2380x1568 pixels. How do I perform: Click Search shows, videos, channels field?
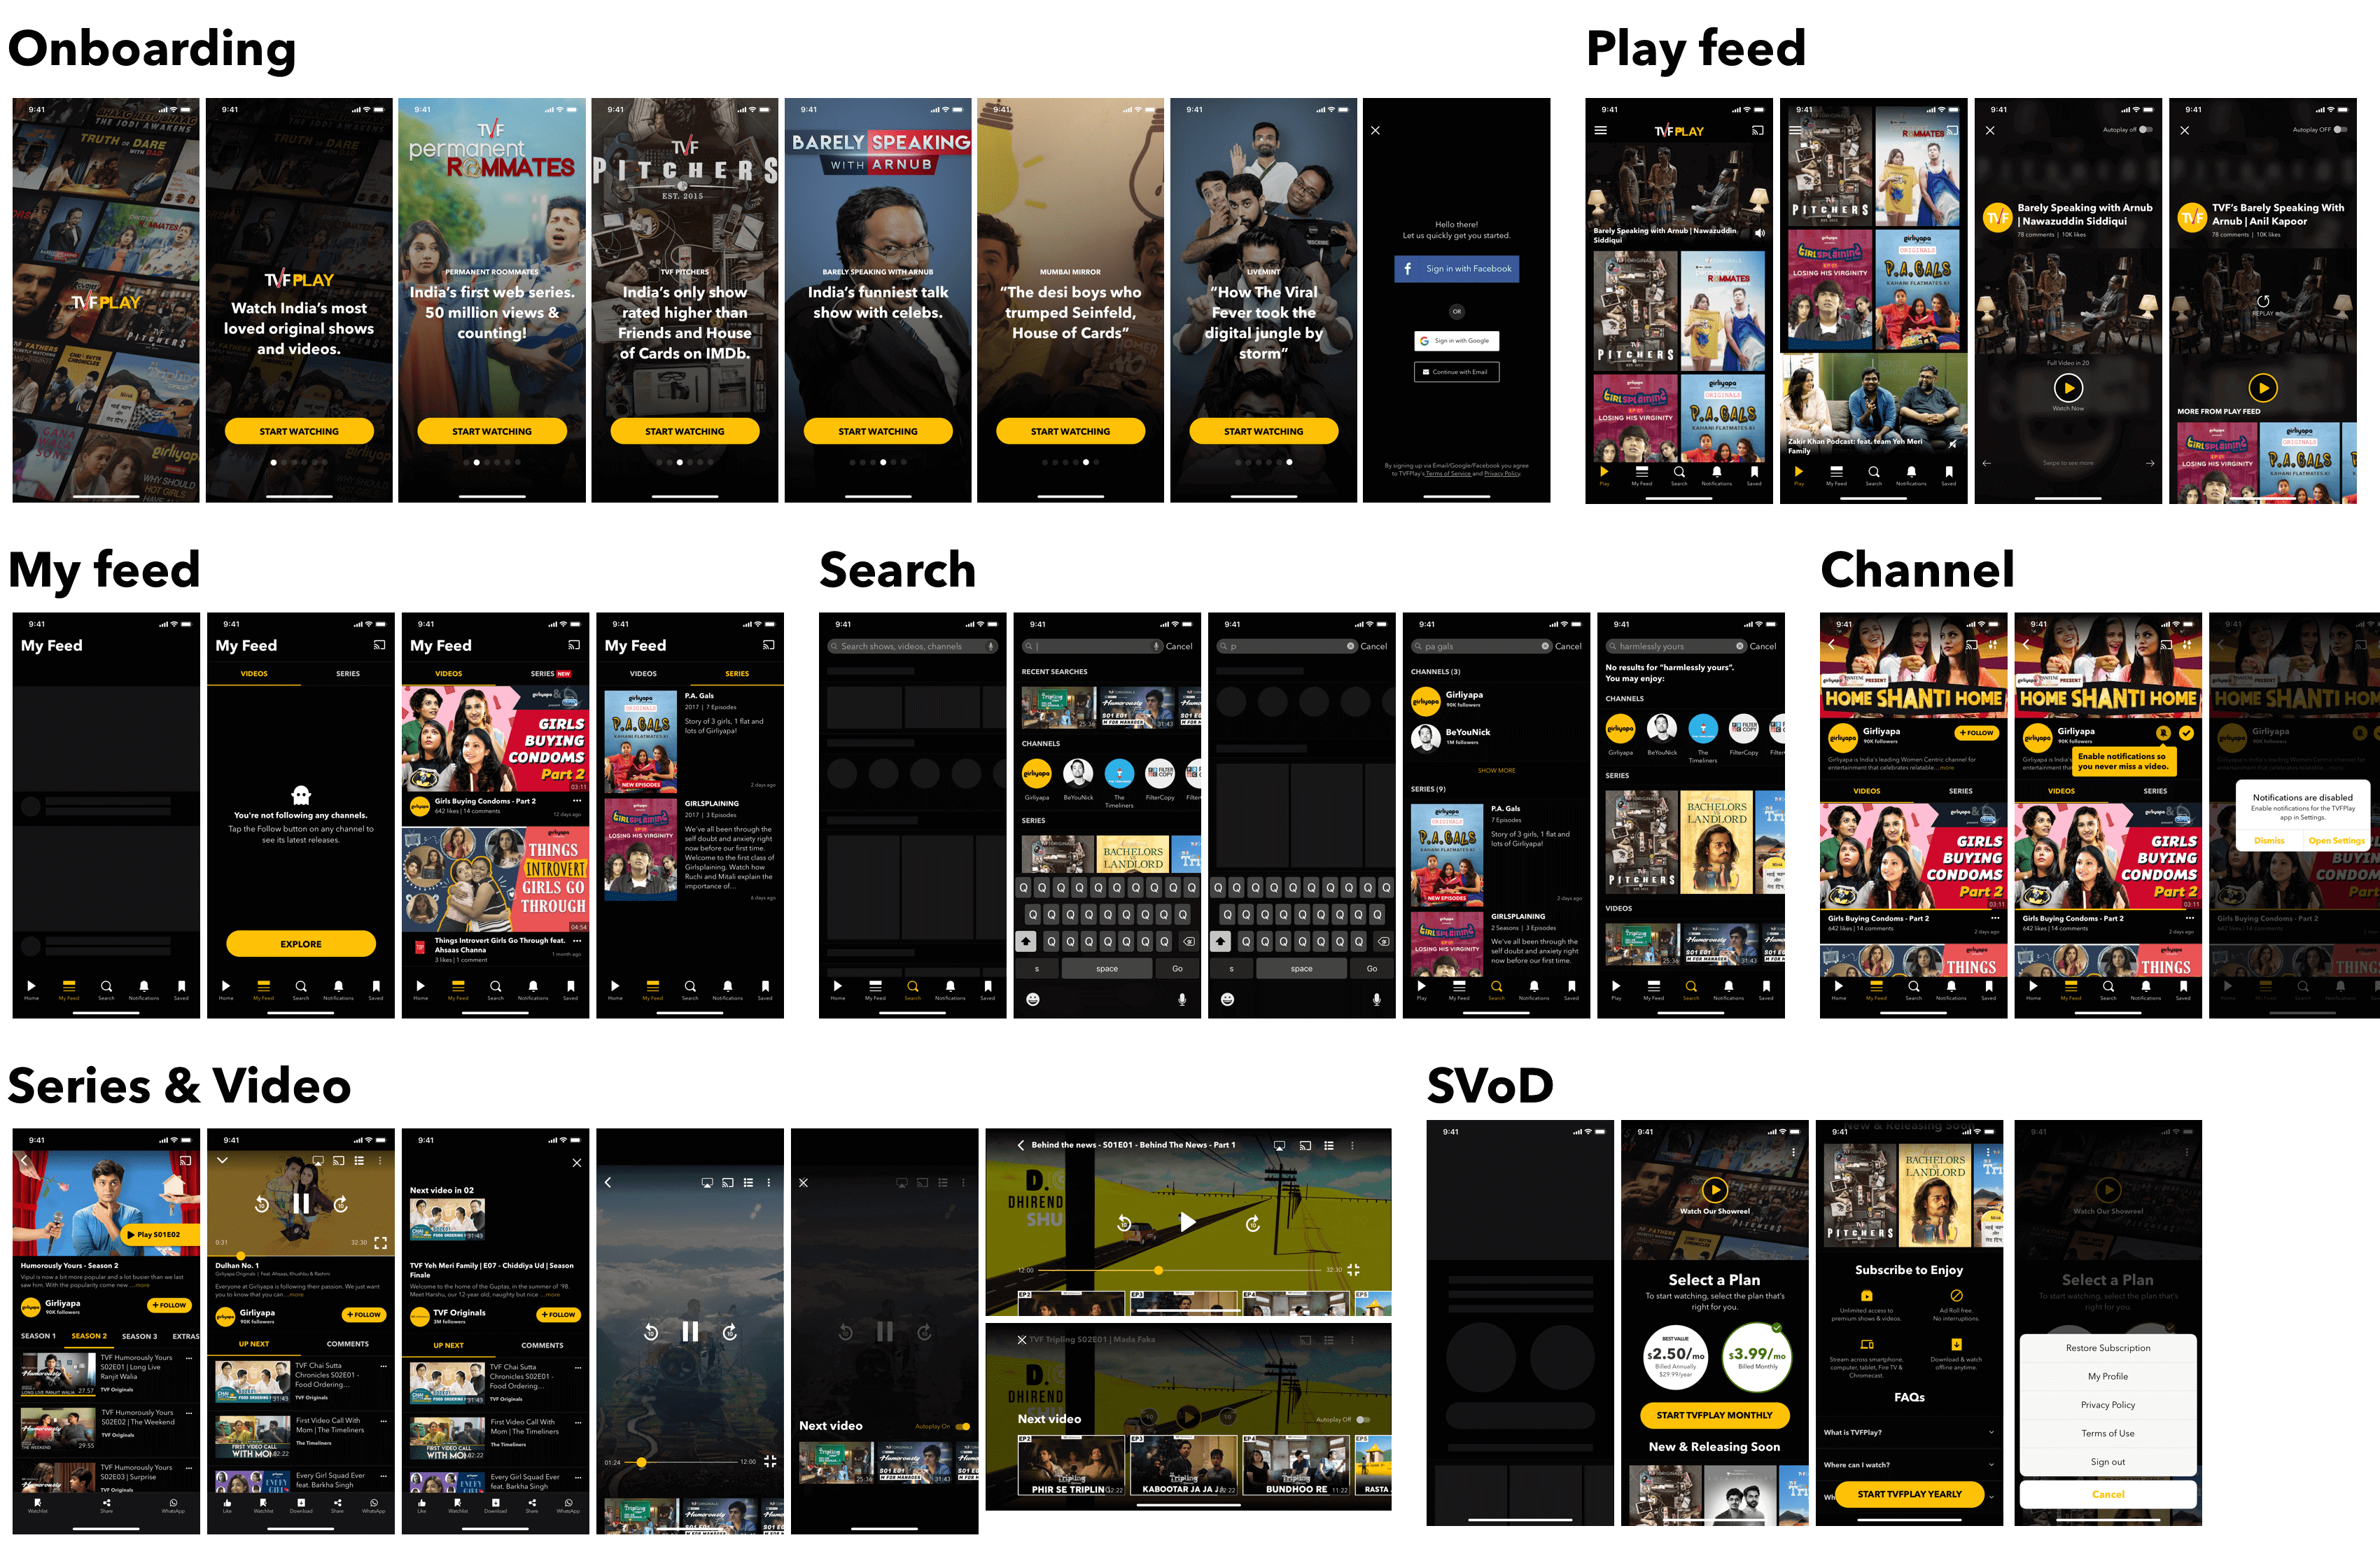coord(913,646)
